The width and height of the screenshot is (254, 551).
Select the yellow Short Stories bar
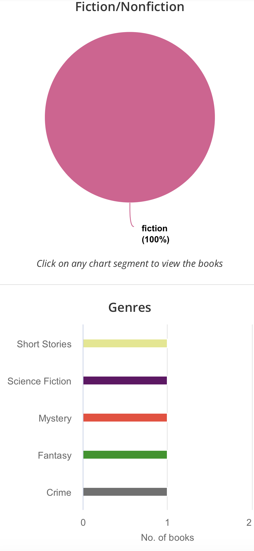click(x=125, y=343)
